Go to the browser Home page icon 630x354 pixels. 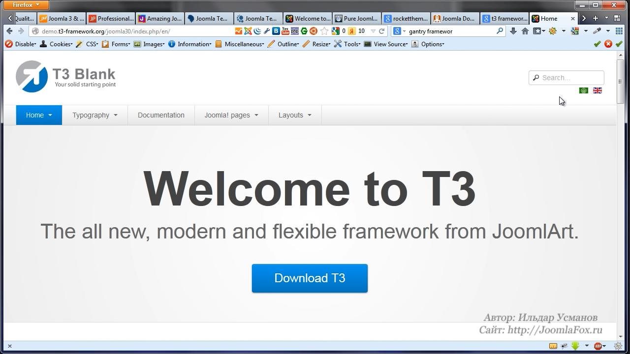click(x=525, y=31)
